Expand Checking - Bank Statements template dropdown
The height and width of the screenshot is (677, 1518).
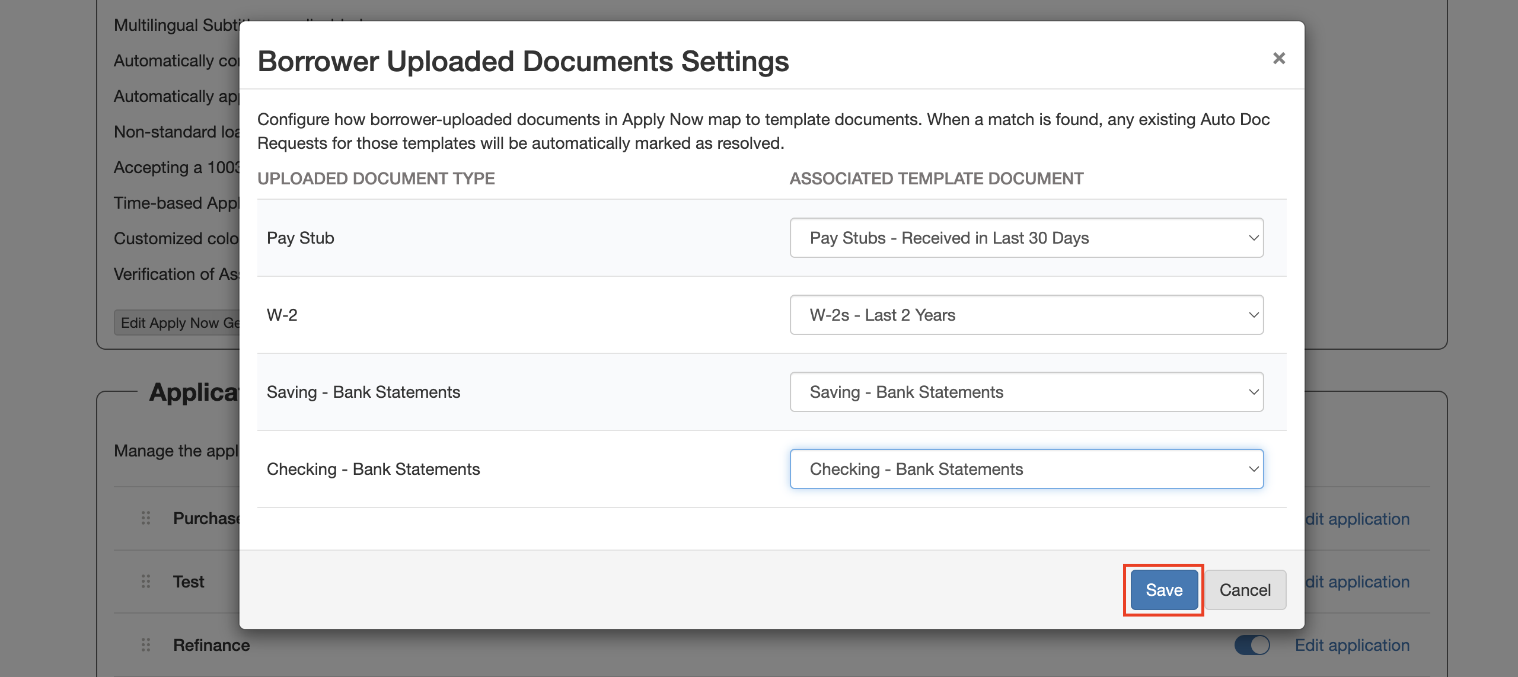click(x=1026, y=469)
